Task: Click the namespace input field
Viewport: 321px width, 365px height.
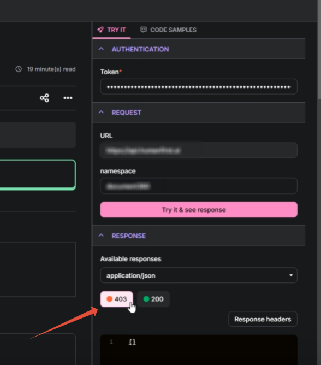Action: [199, 186]
